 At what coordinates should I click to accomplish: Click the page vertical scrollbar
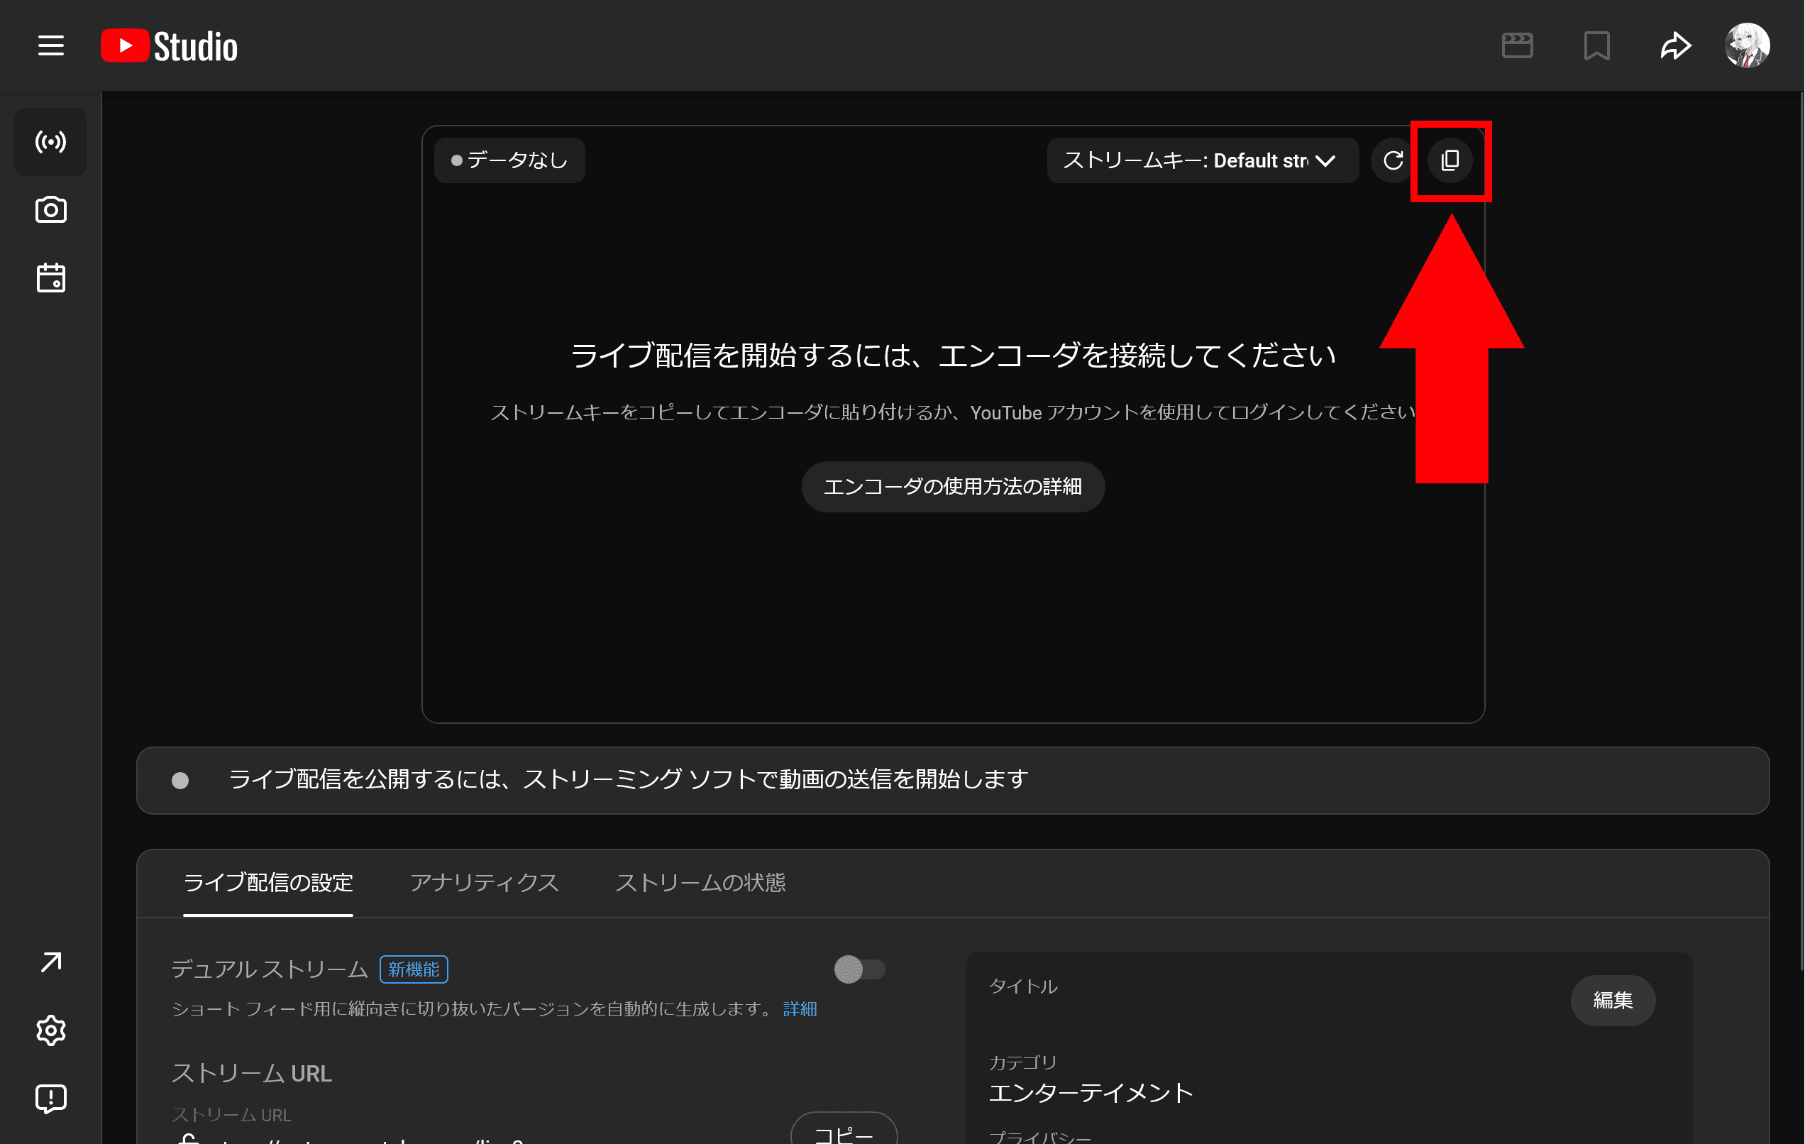point(1801,531)
